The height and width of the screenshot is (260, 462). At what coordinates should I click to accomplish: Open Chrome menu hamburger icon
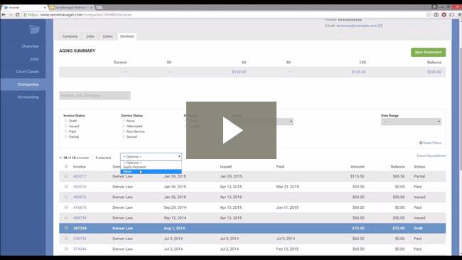[459, 15]
